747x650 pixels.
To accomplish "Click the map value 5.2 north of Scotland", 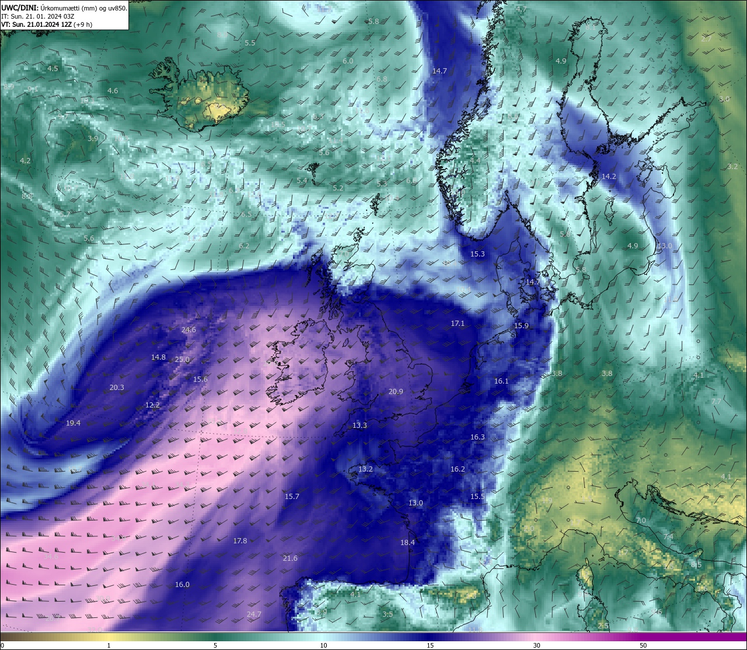I will 338,188.
